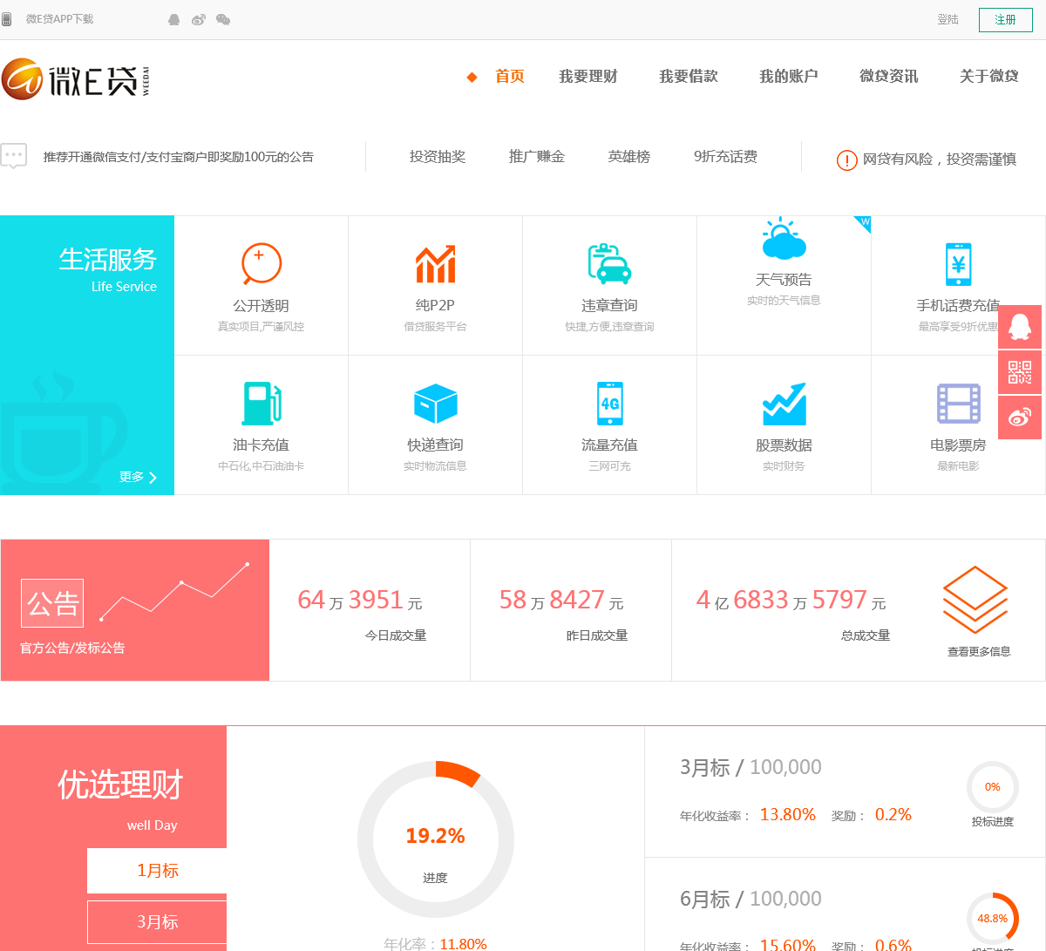Open 官方公告/发标公告 link
This screenshot has height=951, width=1046.
[x=72, y=648]
